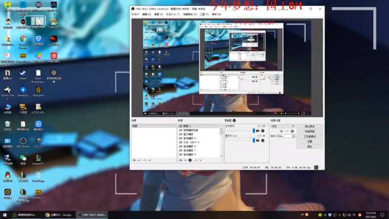Click transition duration input field
Viewport: 389px width, 219px height.
tap(284, 136)
